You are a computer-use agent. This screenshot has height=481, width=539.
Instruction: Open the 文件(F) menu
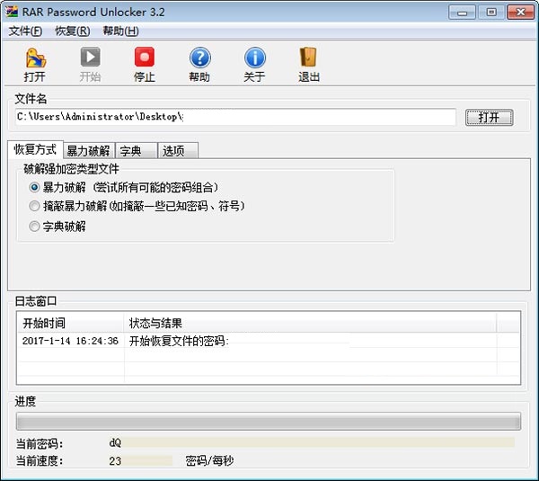[25, 31]
